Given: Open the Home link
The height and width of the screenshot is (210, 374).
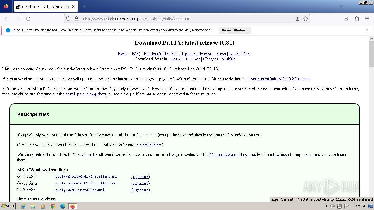Looking at the screenshot, I should (123, 54).
